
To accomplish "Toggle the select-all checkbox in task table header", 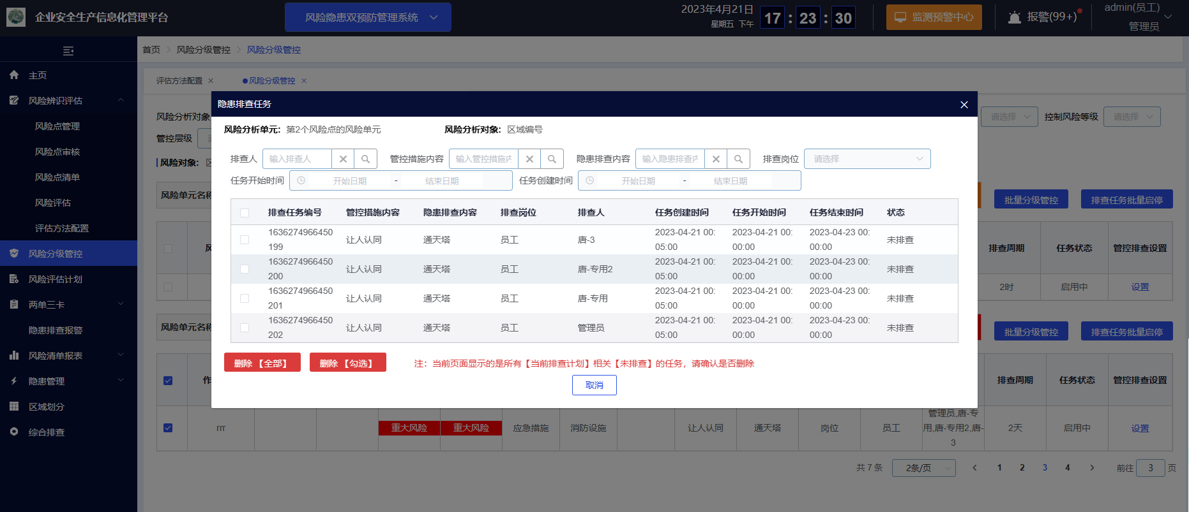I will (x=245, y=213).
